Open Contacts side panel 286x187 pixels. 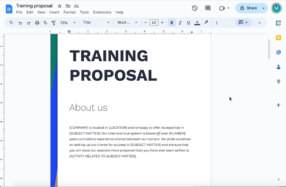coord(278,67)
